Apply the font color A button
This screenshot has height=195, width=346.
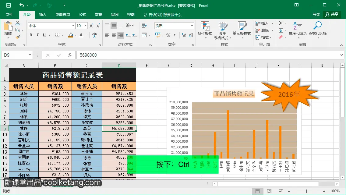(x=81, y=35)
